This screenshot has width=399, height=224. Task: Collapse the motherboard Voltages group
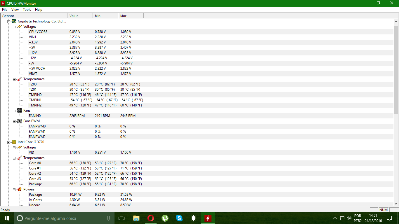(14, 27)
